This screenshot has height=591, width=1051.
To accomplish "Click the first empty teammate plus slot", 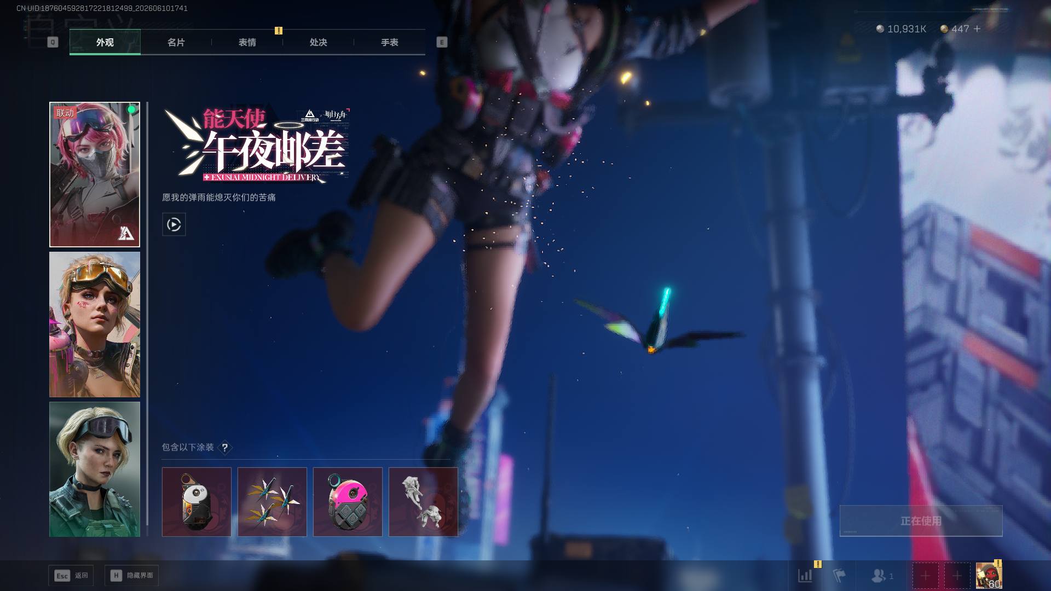I will (x=925, y=576).
